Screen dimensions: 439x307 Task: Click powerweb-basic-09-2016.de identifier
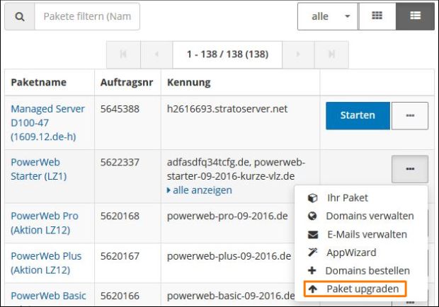coord(231,296)
